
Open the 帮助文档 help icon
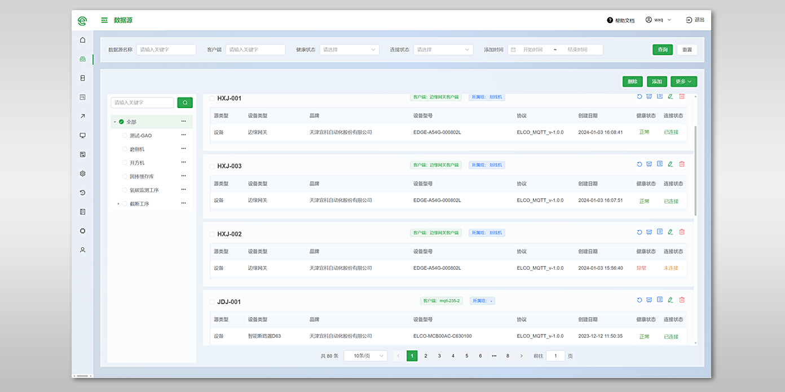coord(610,20)
